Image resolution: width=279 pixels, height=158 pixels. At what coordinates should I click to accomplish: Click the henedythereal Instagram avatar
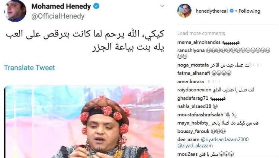[x=185, y=11]
